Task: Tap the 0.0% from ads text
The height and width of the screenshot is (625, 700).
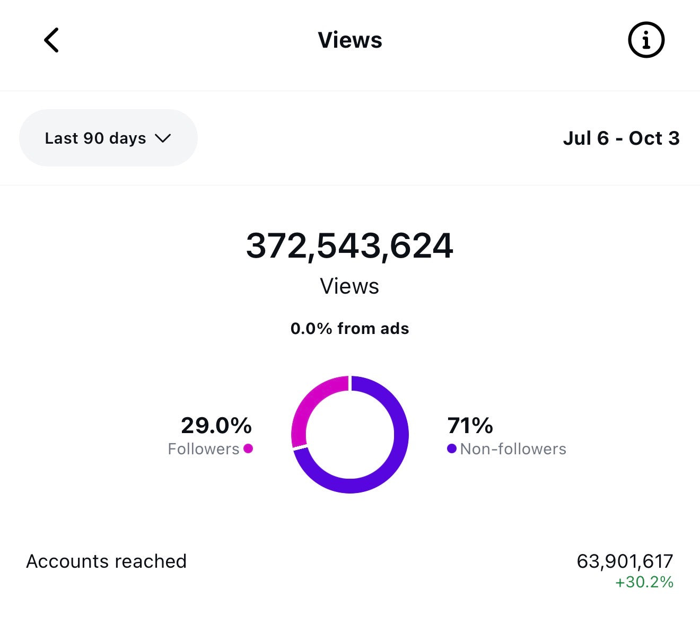Action: [x=349, y=329]
